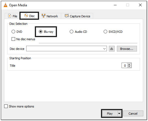The width and height of the screenshot is (148, 121).
Task: Increase the Title number with up arrow
Action: pyautogui.click(x=129, y=64)
